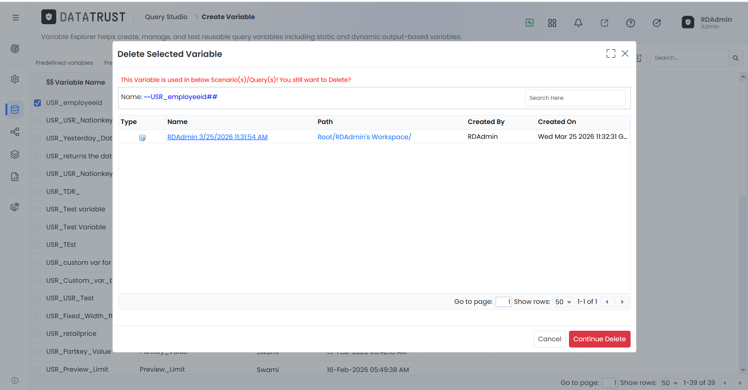Click the Search Here input field

click(575, 98)
